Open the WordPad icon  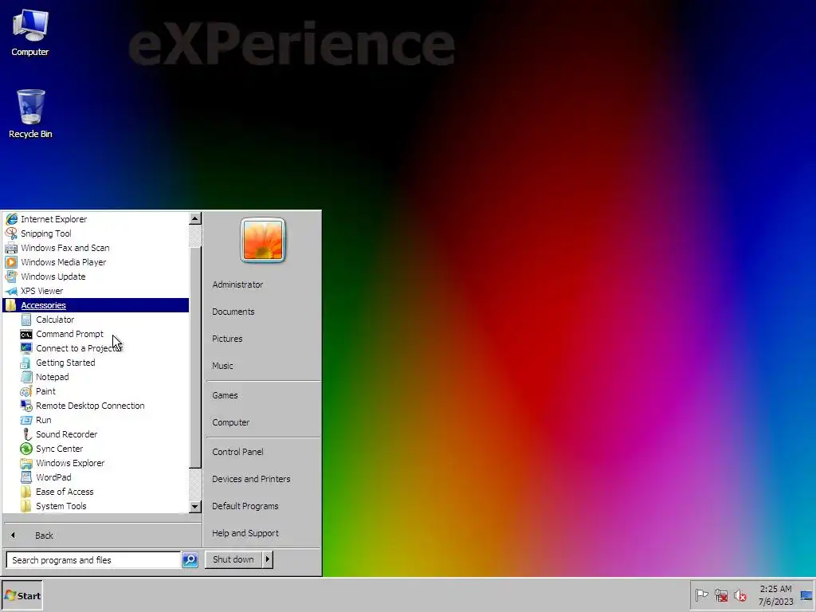tap(26, 477)
